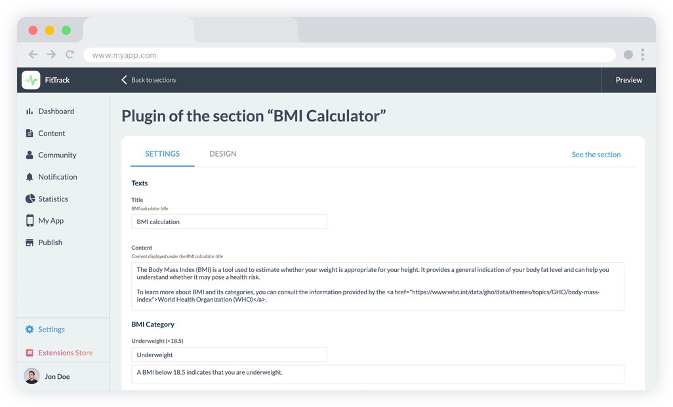This screenshot has width=673, height=407.
Task: Open the browser three-dot menu
Action: (643, 55)
